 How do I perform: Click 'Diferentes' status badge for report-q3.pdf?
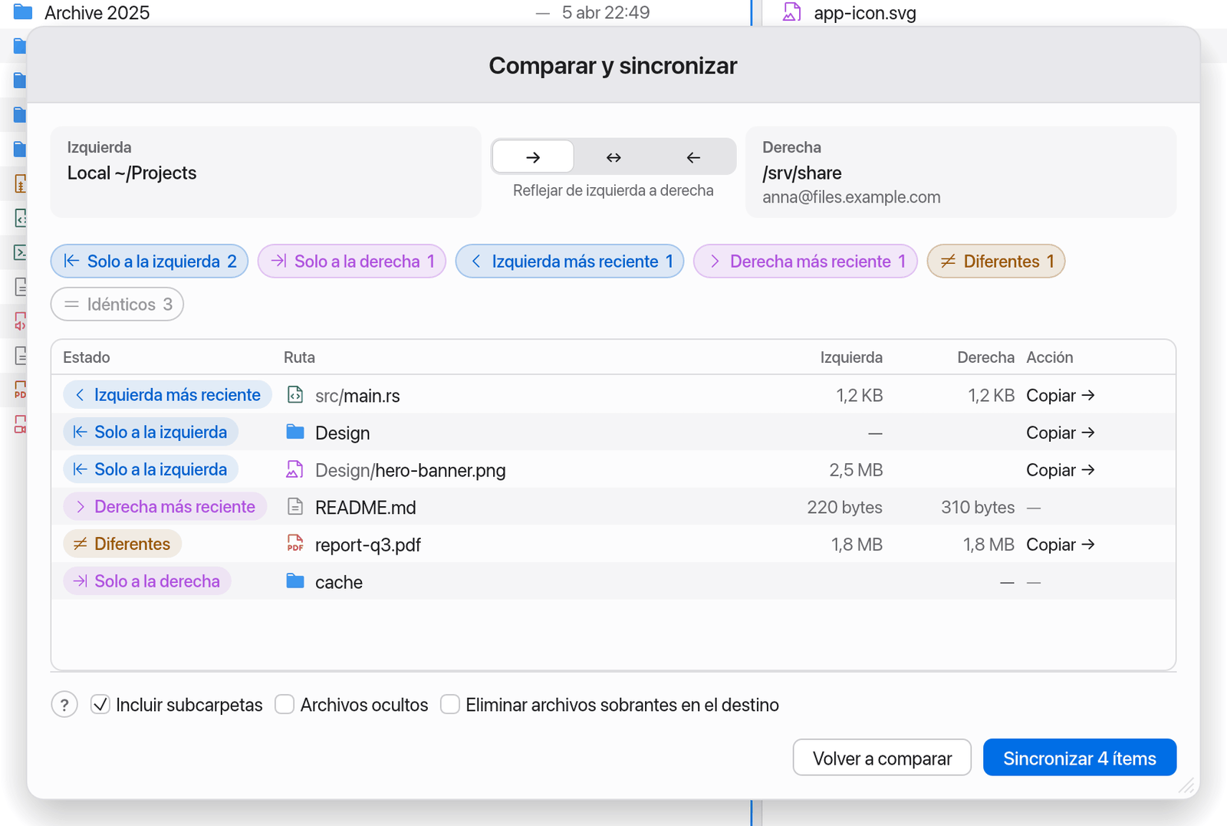pyautogui.click(x=123, y=544)
